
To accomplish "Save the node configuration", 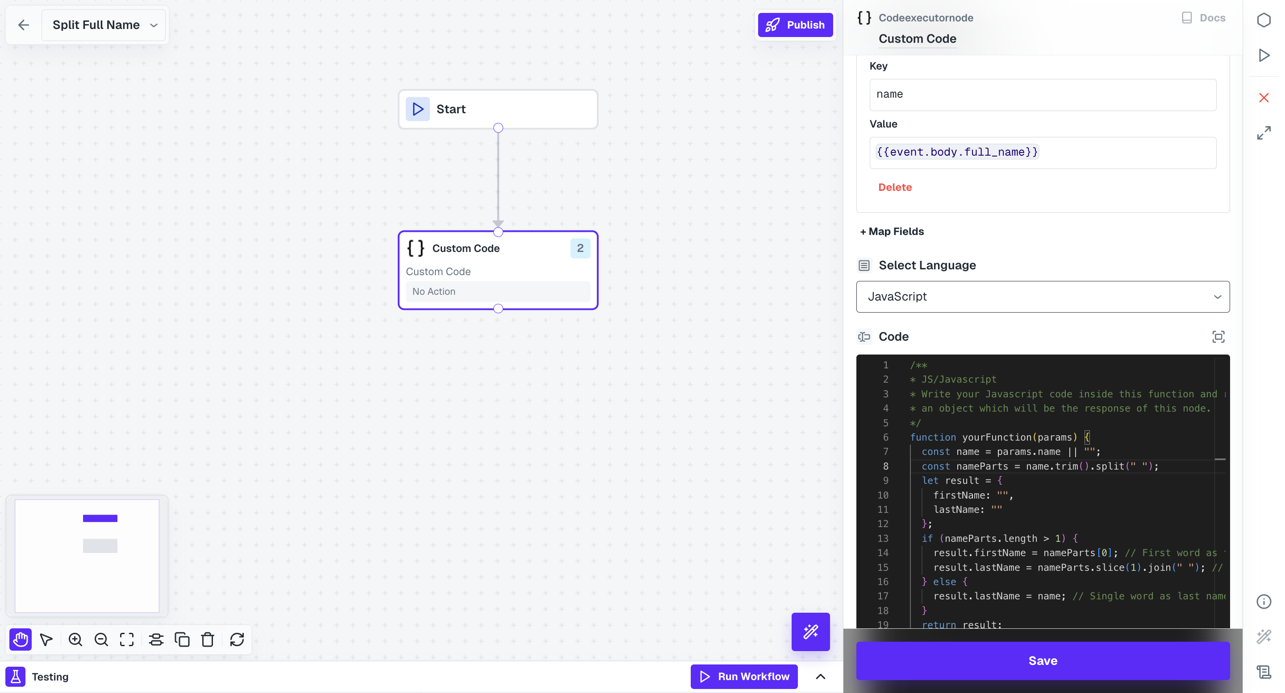I will 1042,660.
